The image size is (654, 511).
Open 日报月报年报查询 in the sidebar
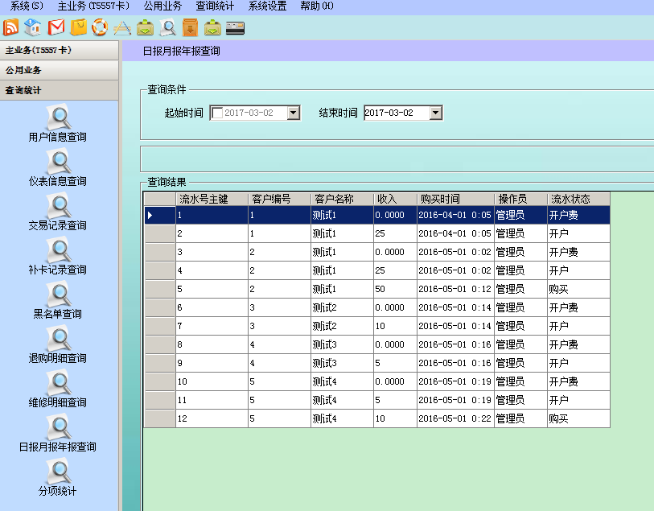[58, 433]
